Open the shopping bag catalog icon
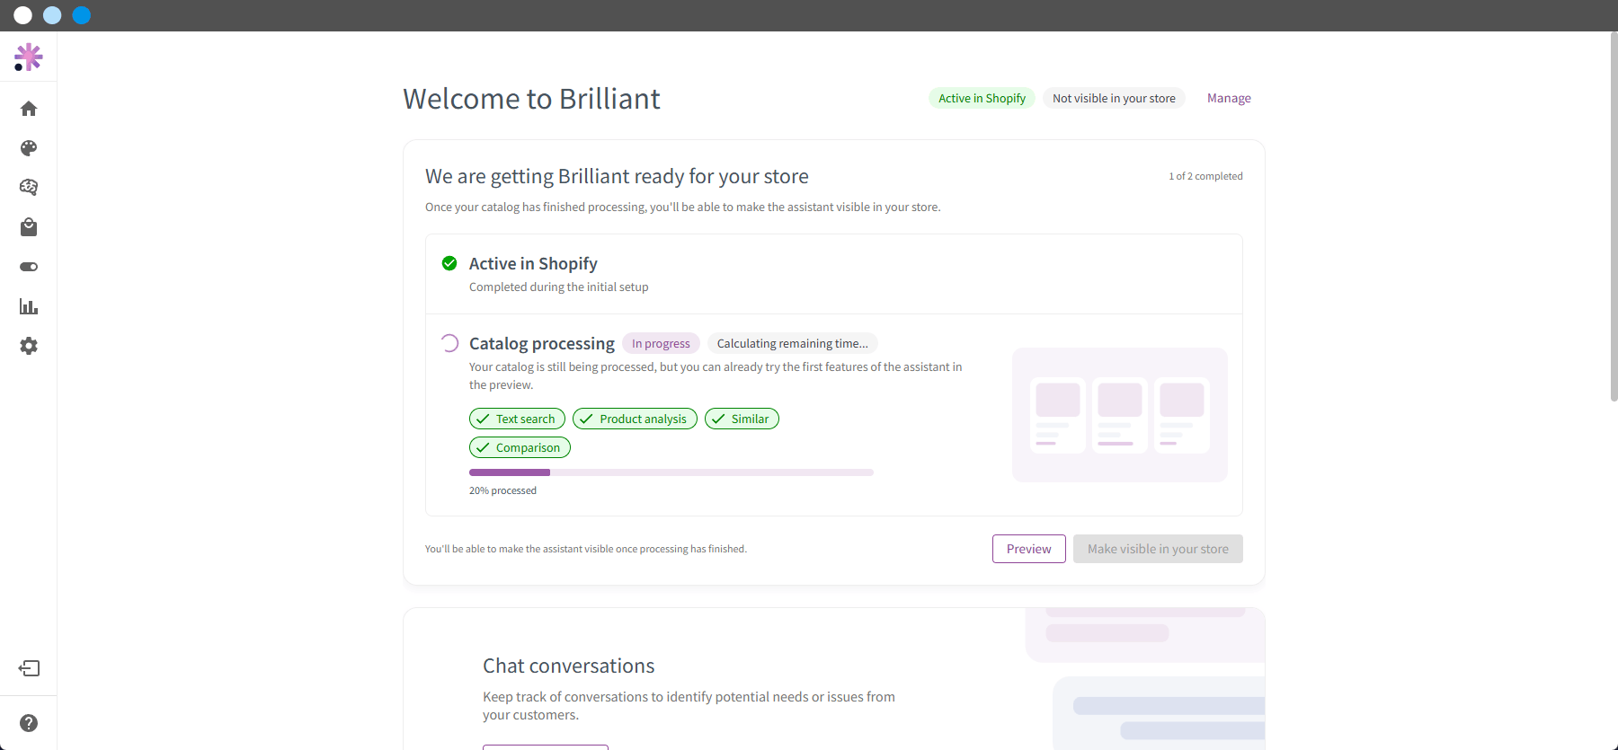Image resolution: width=1618 pixels, height=750 pixels. point(29,227)
